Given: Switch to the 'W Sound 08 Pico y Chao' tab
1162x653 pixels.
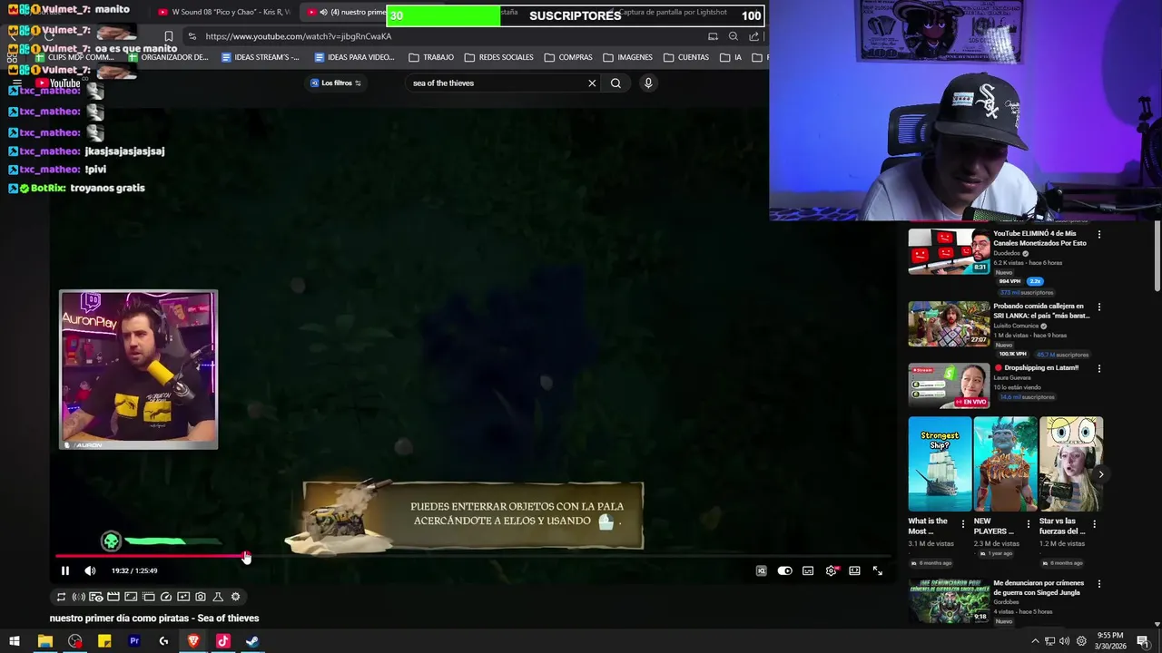Looking at the screenshot, I should click(224, 12).
